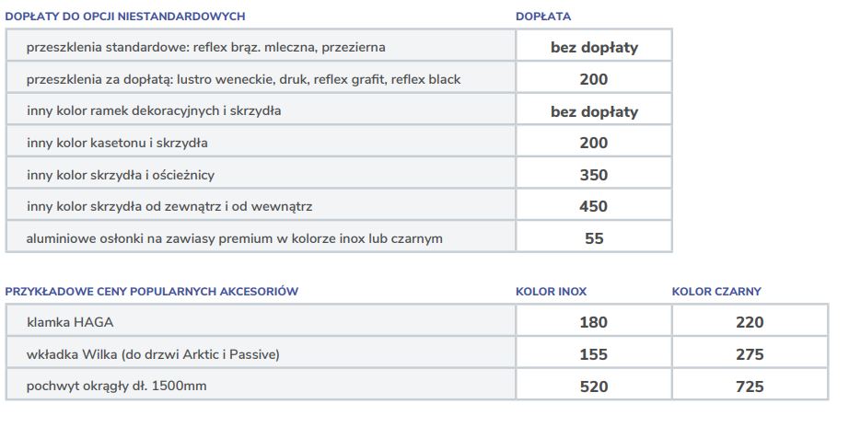Click the "wkładka Wilka" row label
This screenshot has width=849, height=427.
(x=153, y=354)
